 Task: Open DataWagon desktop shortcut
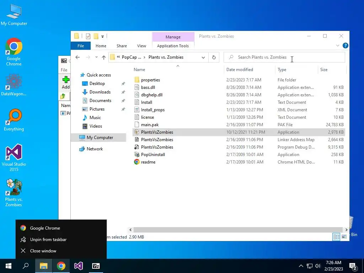(14, 85)
